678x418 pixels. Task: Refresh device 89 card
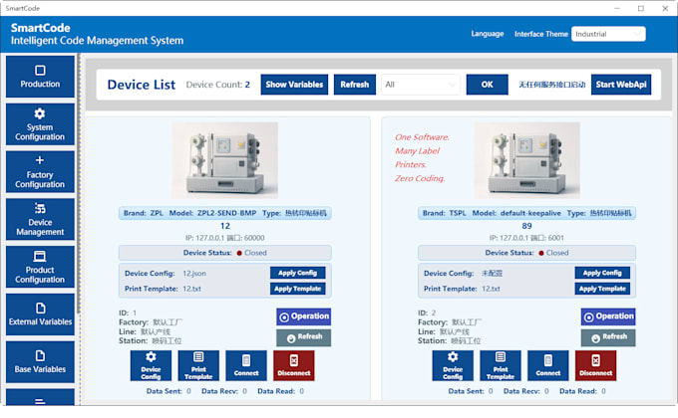[x=608, y=337]
